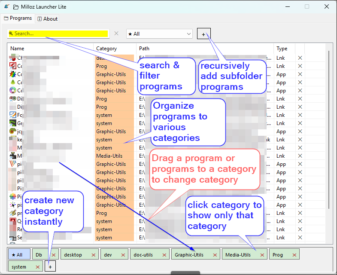Remove the row starting with 'ke'
Viewport: 337px width, 275px height.
[300, 140]
